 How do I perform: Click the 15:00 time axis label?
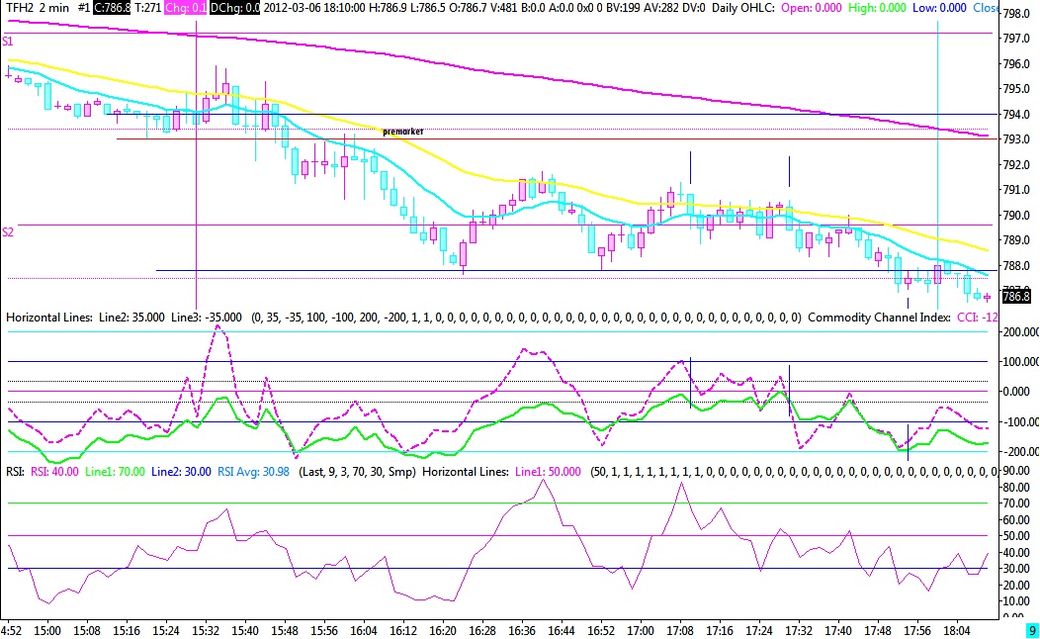(x=47, y=630)
